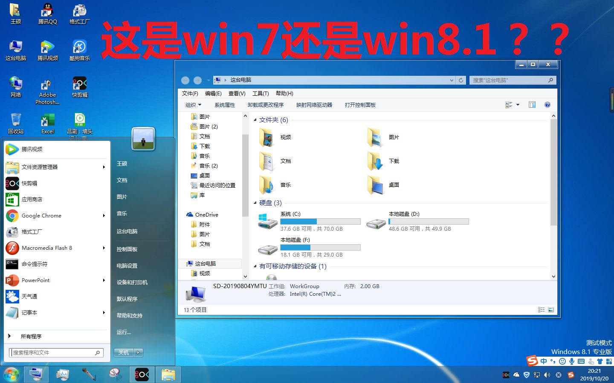Open 文件(F) menu in Explorer
The image size is (614, 383).
(190, 93)
